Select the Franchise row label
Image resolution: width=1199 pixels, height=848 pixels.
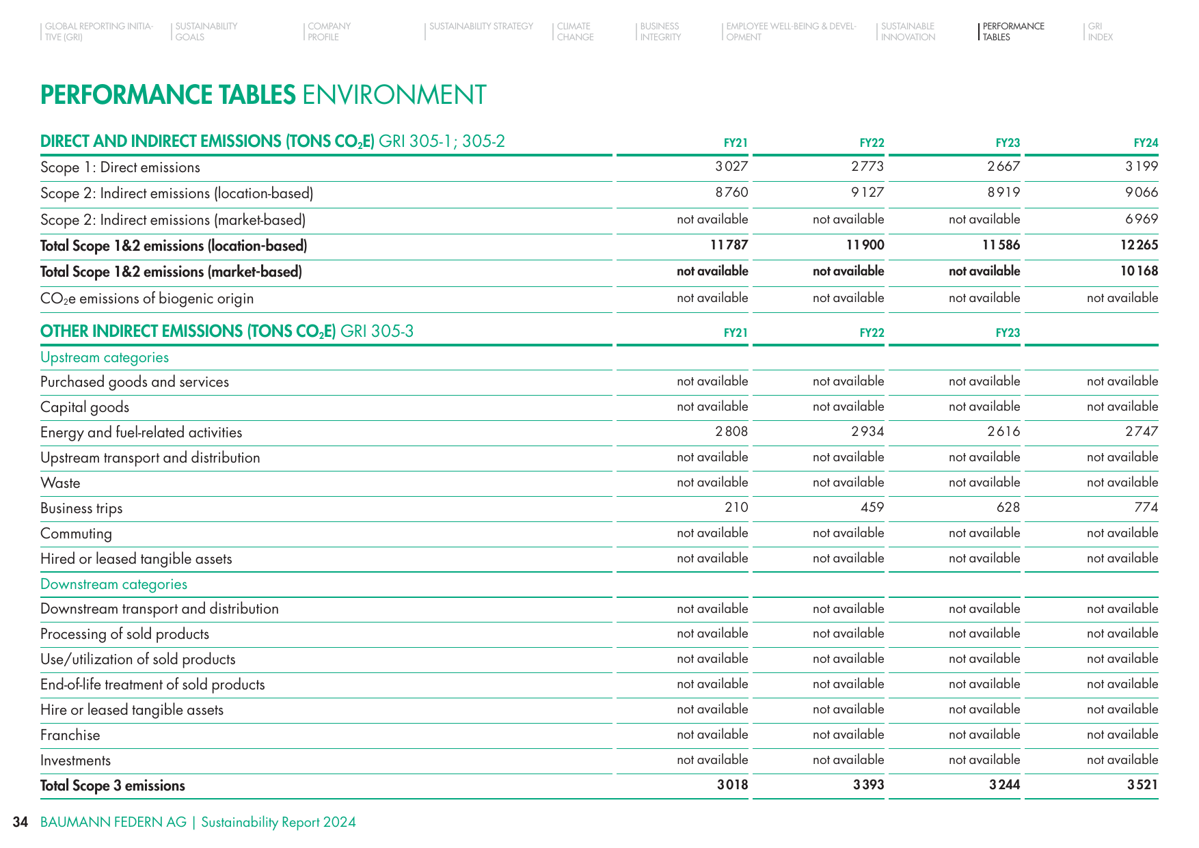70,735
